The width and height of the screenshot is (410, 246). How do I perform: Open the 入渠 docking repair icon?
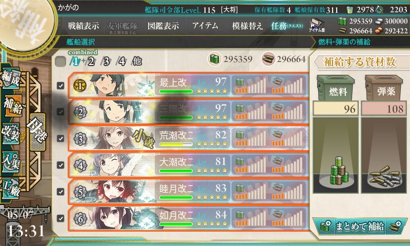pos(10,161)
